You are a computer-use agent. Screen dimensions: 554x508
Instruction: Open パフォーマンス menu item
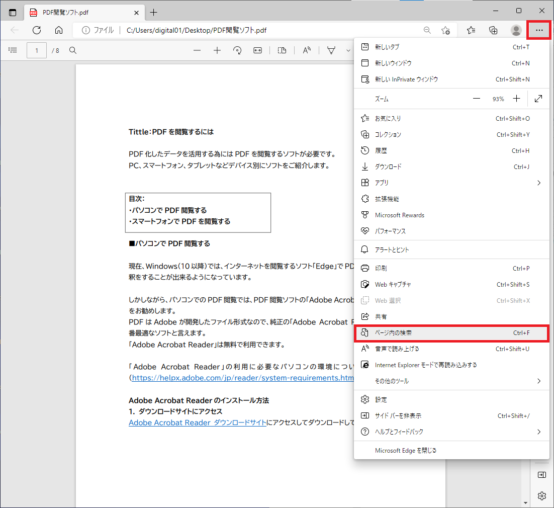pos(451,231)
